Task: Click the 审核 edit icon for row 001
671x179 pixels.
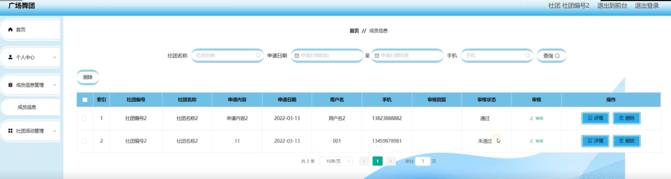Action: (531, 141)
